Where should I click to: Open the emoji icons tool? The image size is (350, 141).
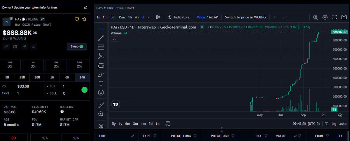[101, 93]
